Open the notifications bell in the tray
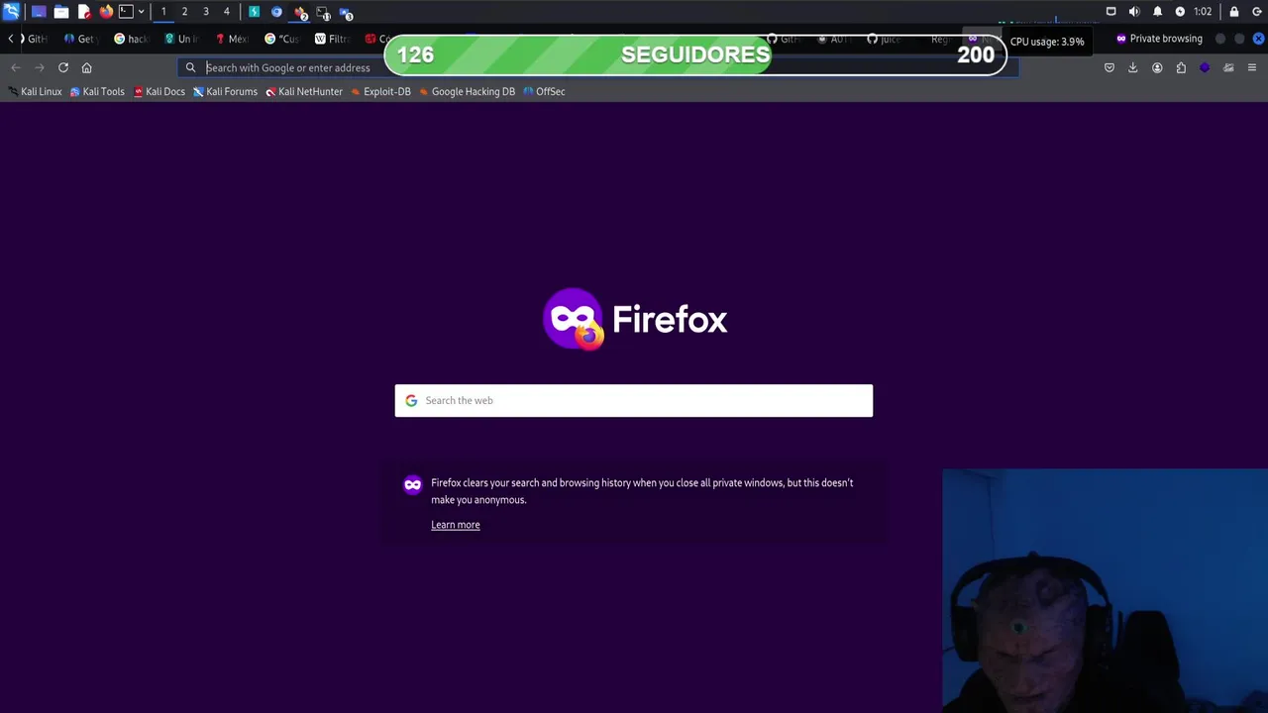 (1157, 12)
